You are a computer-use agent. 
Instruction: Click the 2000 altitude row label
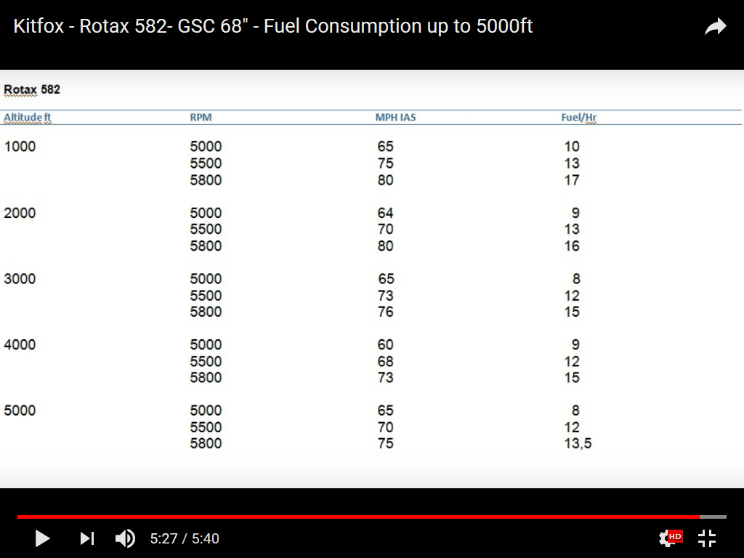point(20,213)
